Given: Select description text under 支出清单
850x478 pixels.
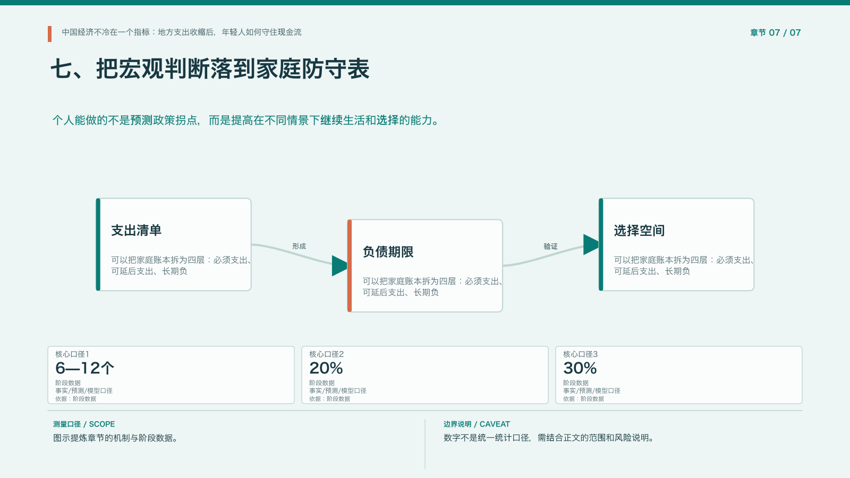Looking at the screenshot, I should coord(181,266).
